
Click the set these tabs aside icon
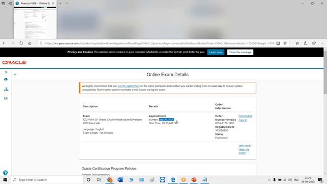(x=10, y=4)
